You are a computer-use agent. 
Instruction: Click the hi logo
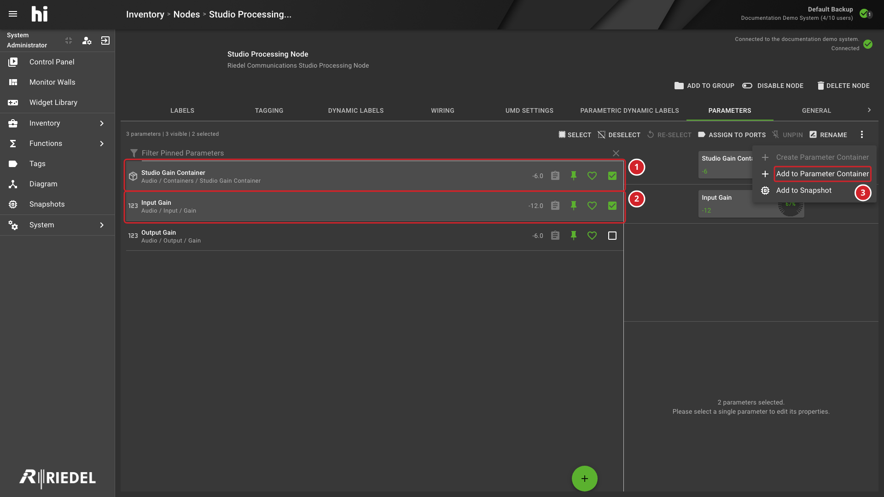[x=40, y=14]
